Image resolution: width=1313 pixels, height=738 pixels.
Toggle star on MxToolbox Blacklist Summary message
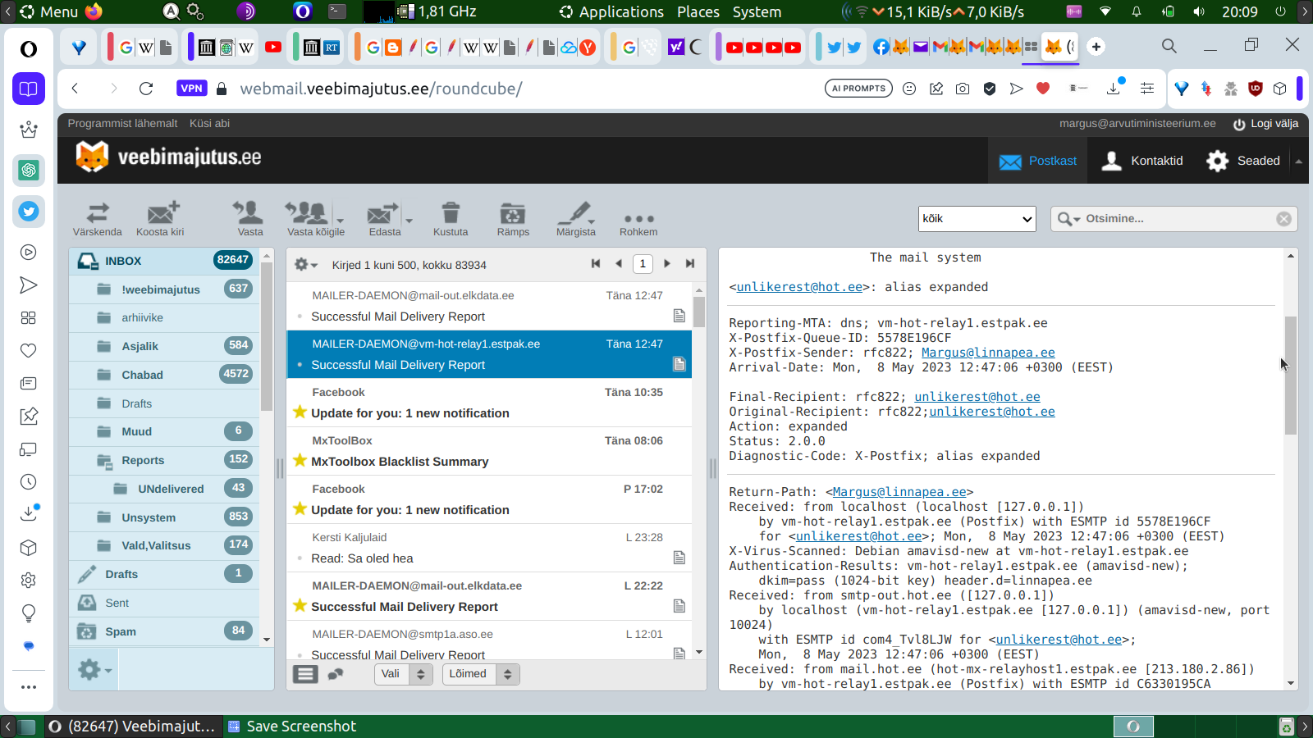tap(300, 461)
